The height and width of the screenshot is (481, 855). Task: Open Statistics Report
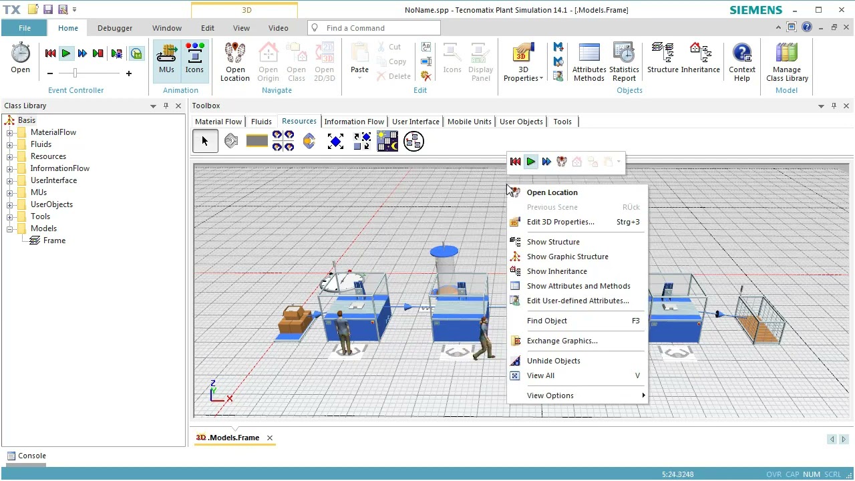coord(624,62)
